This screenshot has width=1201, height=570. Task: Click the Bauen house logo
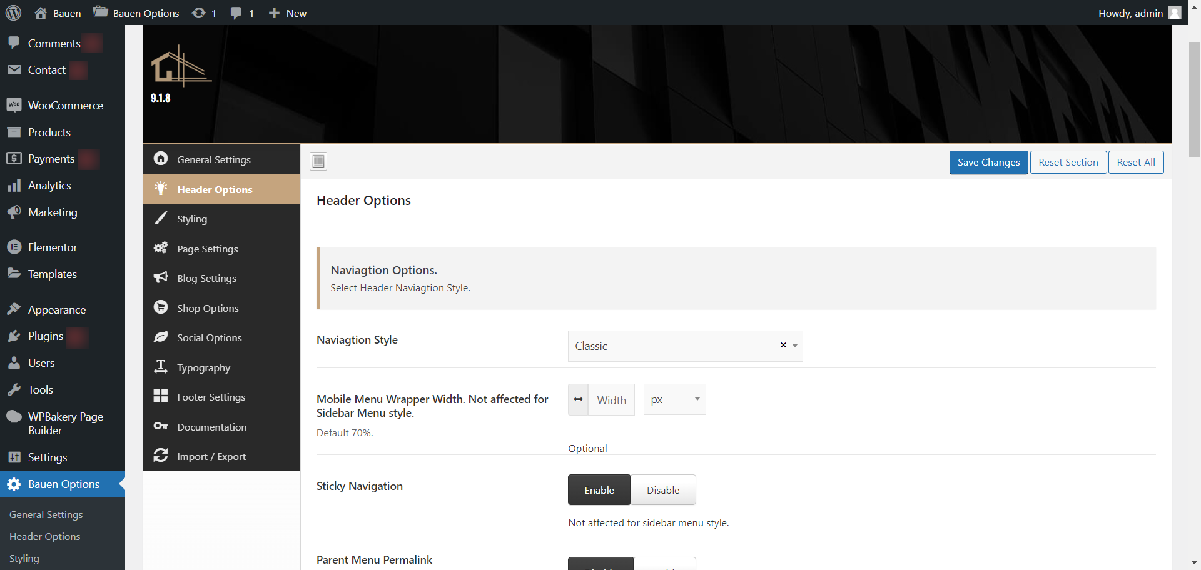coord(180,66)
